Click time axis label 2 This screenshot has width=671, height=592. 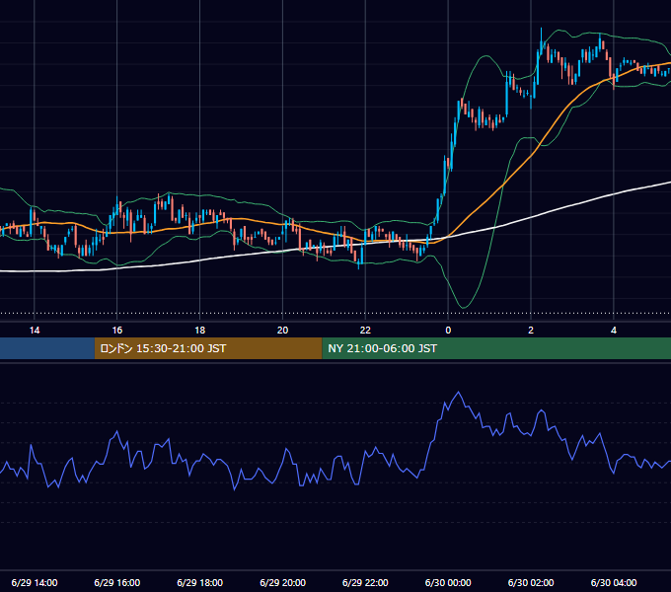531,331
